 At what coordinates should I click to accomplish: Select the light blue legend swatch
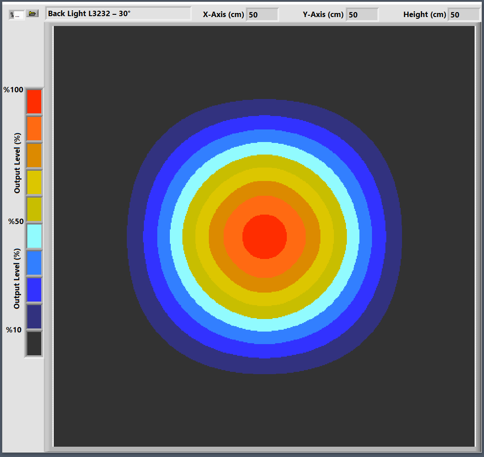(34, 263)
